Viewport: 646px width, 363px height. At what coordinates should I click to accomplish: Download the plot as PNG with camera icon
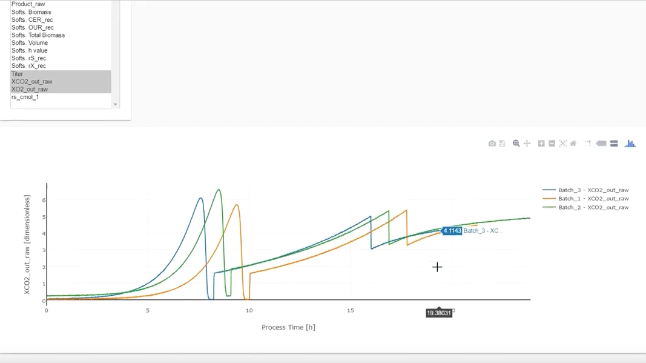[492, 144]
